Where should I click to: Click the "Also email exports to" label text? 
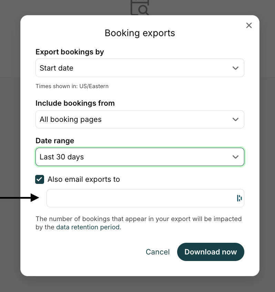point(84,179)
